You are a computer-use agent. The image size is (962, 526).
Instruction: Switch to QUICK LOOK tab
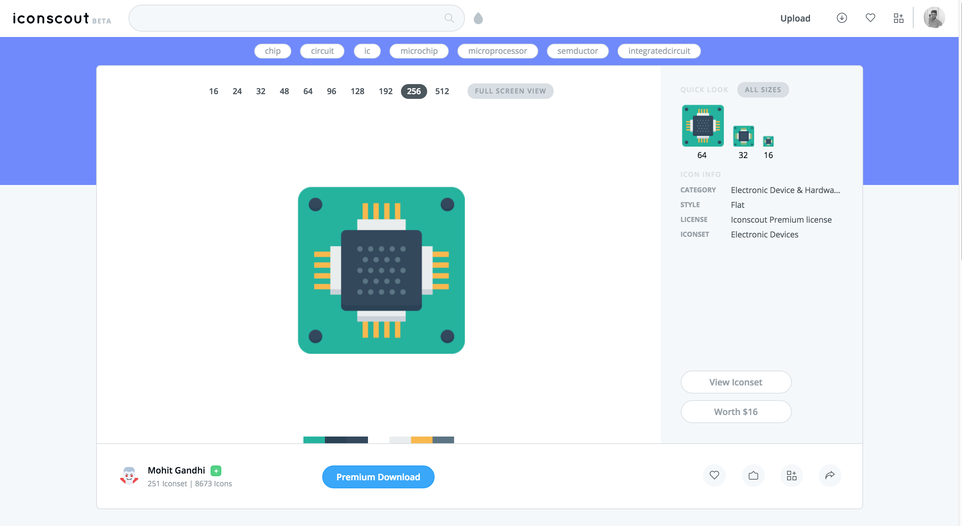[x=704, y=89]
